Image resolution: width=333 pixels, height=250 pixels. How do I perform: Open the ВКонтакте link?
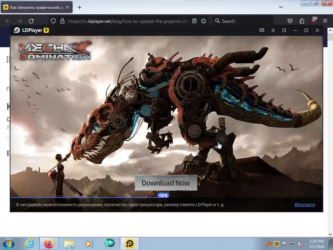(304, 204)
